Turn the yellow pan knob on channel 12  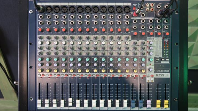click(x=127, y=71)
